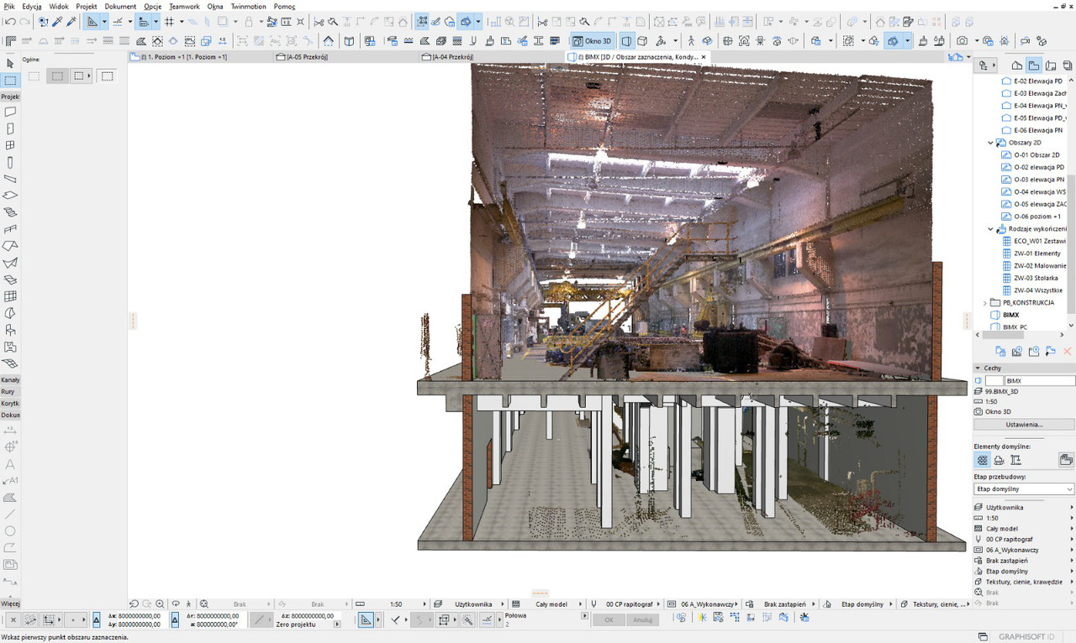Toggle grid snap icon in lower-left bar
Viewport: 1076px width, 643px height.
50,620
